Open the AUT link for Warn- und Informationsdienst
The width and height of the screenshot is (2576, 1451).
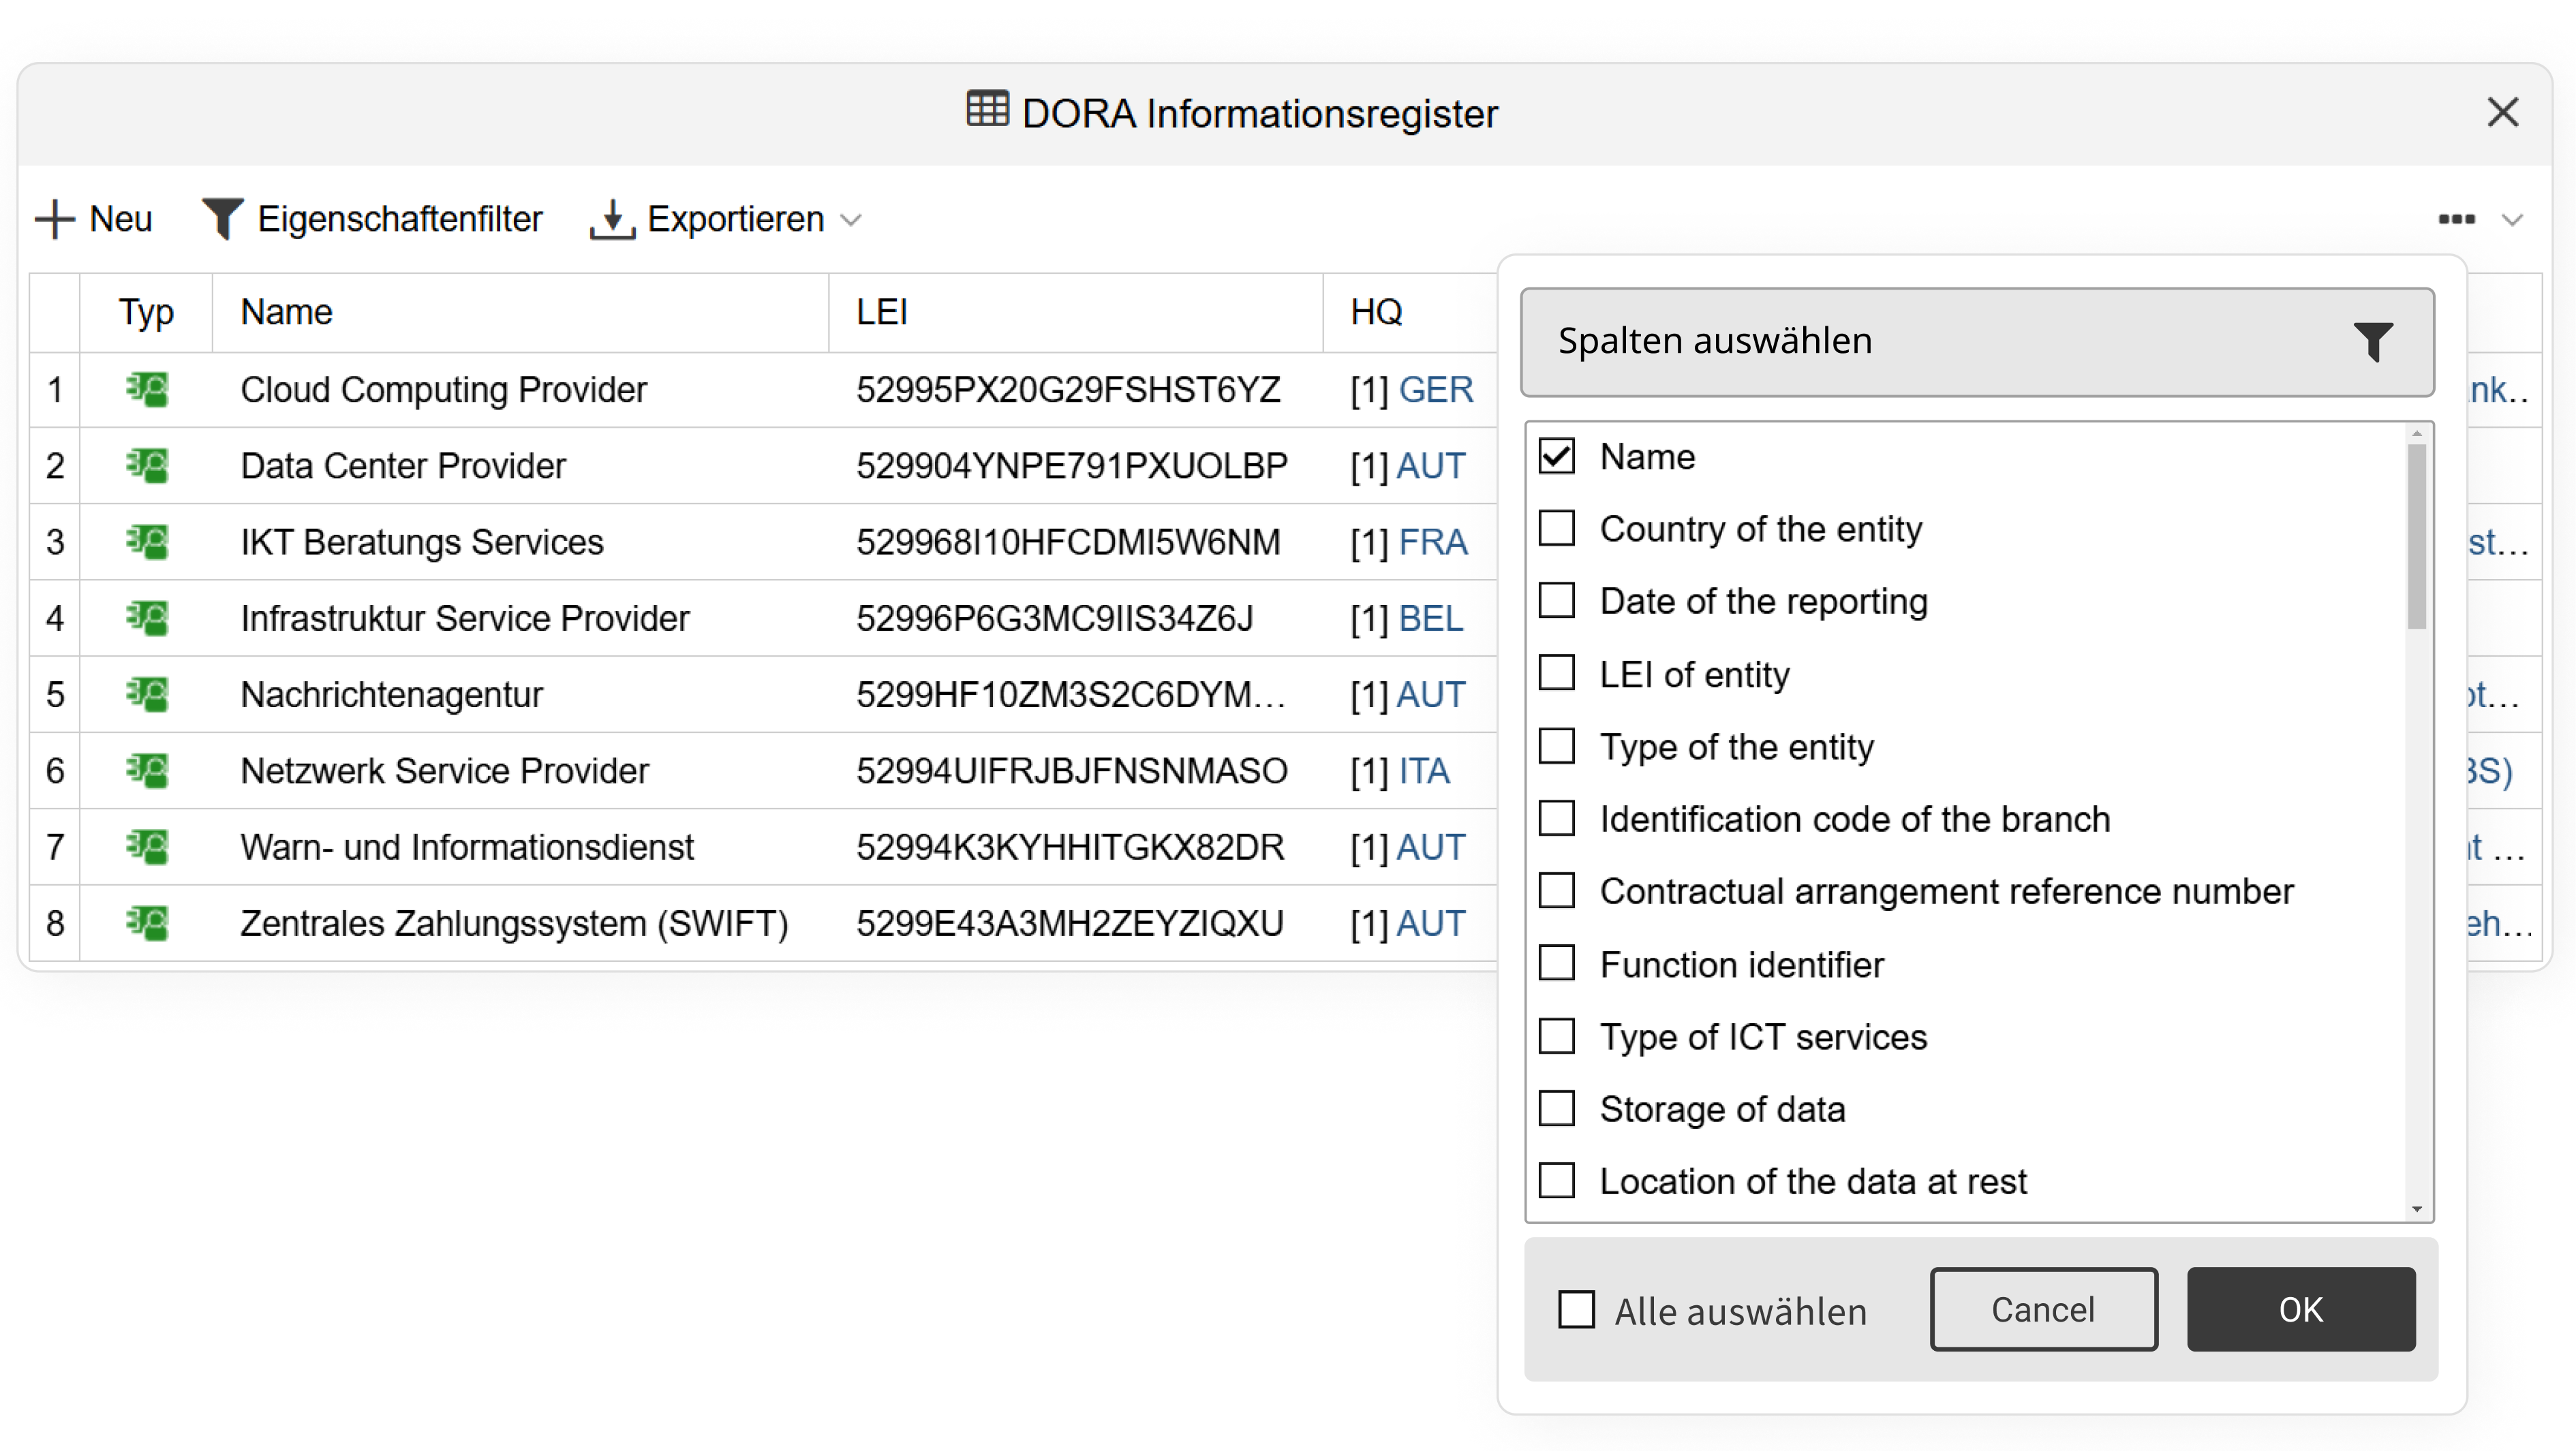pyautogui.click(x=1431, y=847)
